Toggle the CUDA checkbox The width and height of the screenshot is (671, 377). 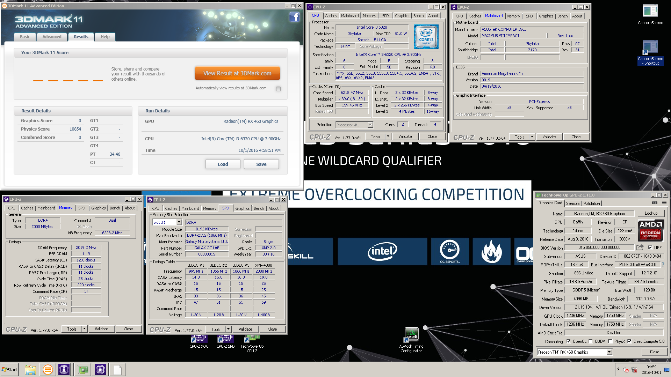tap(591, 341)
